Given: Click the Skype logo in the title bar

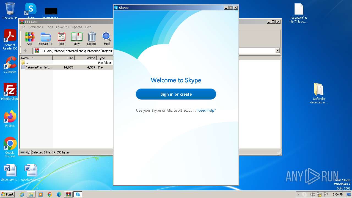Looking at the screenshot, I should pyautogui.click(x=116, y=8).
